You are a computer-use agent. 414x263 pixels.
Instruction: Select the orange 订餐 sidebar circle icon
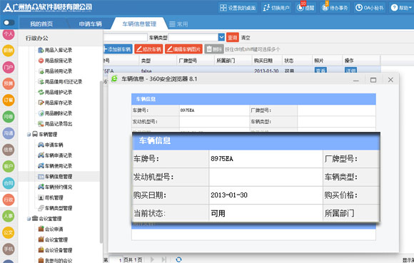coord(9,100)
